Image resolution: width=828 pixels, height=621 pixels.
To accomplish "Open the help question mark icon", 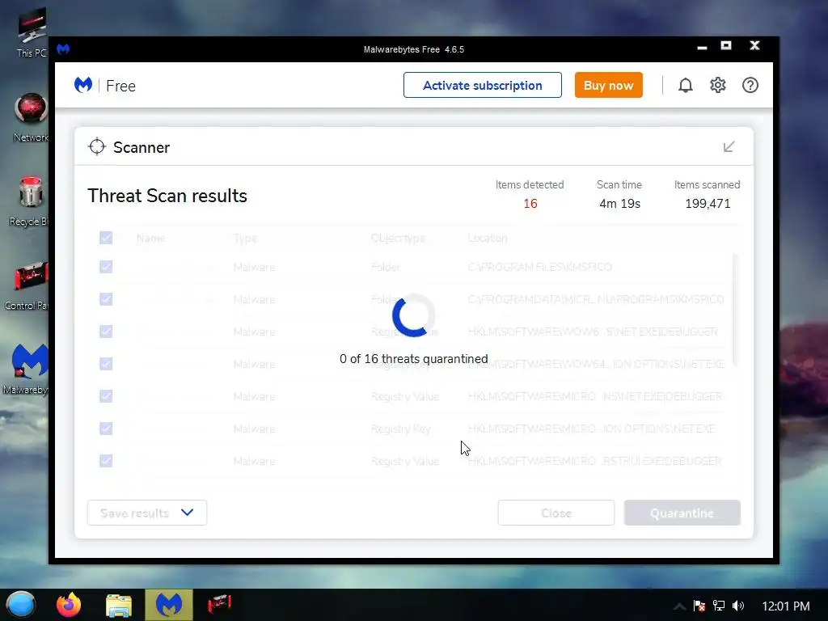I will pyautogui.click(x=750, y=85).
